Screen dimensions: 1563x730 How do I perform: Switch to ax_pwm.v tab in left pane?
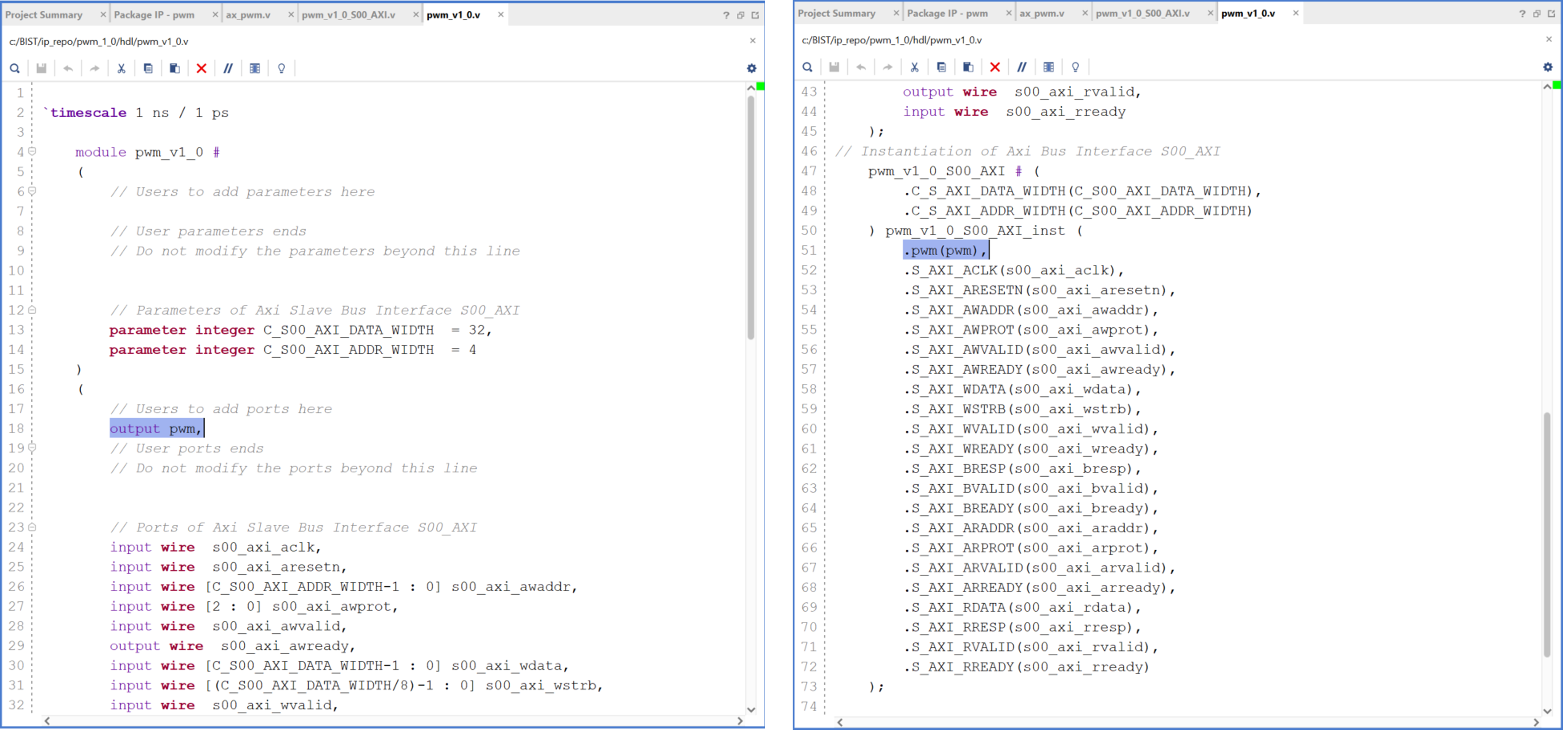click(x=248, y=15)
